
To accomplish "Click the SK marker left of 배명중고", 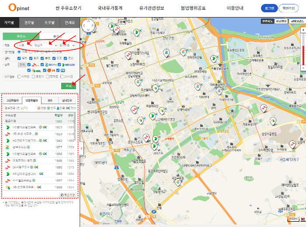I will click(264, 108).
